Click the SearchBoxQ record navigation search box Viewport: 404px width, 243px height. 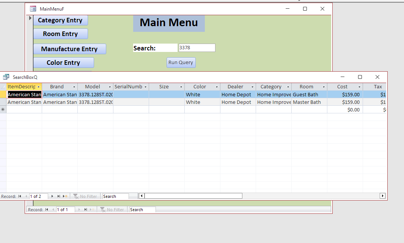[x=115, y=196]
